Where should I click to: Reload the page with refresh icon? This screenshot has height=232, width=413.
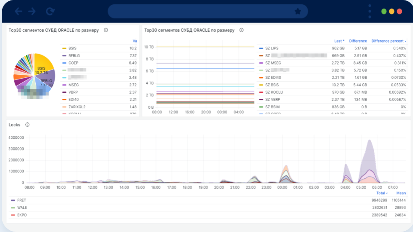50,11
